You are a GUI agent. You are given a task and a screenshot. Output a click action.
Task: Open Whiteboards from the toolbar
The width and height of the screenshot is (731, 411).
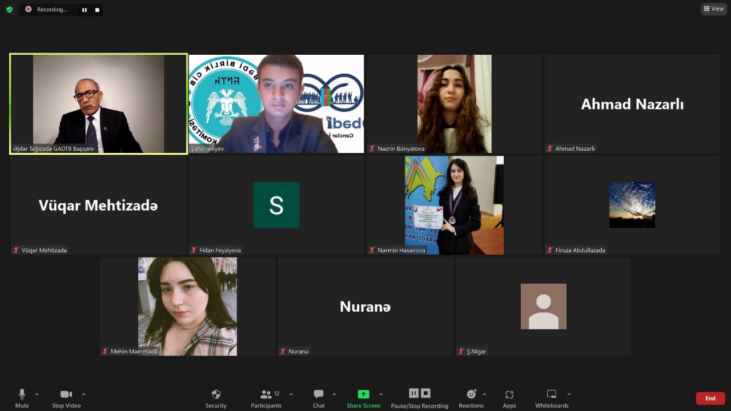click(x=551, y=394)
